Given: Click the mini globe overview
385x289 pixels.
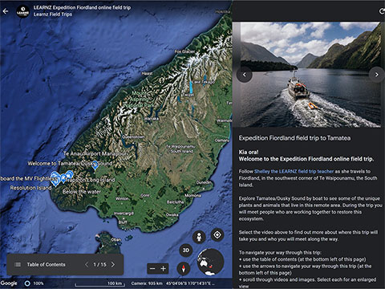Looking at the screenshot, I should click(210, 262).
